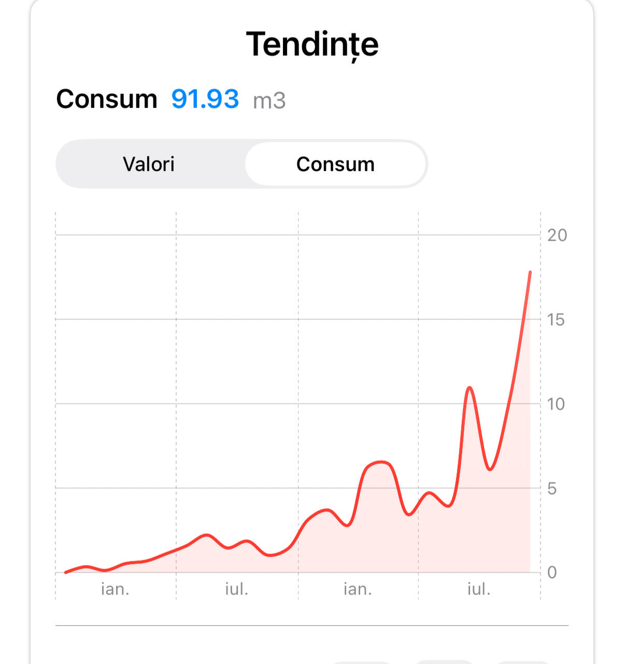Screen dimensions: 624x664
Task: Click the m3 unit label
Action: (269, 100)
